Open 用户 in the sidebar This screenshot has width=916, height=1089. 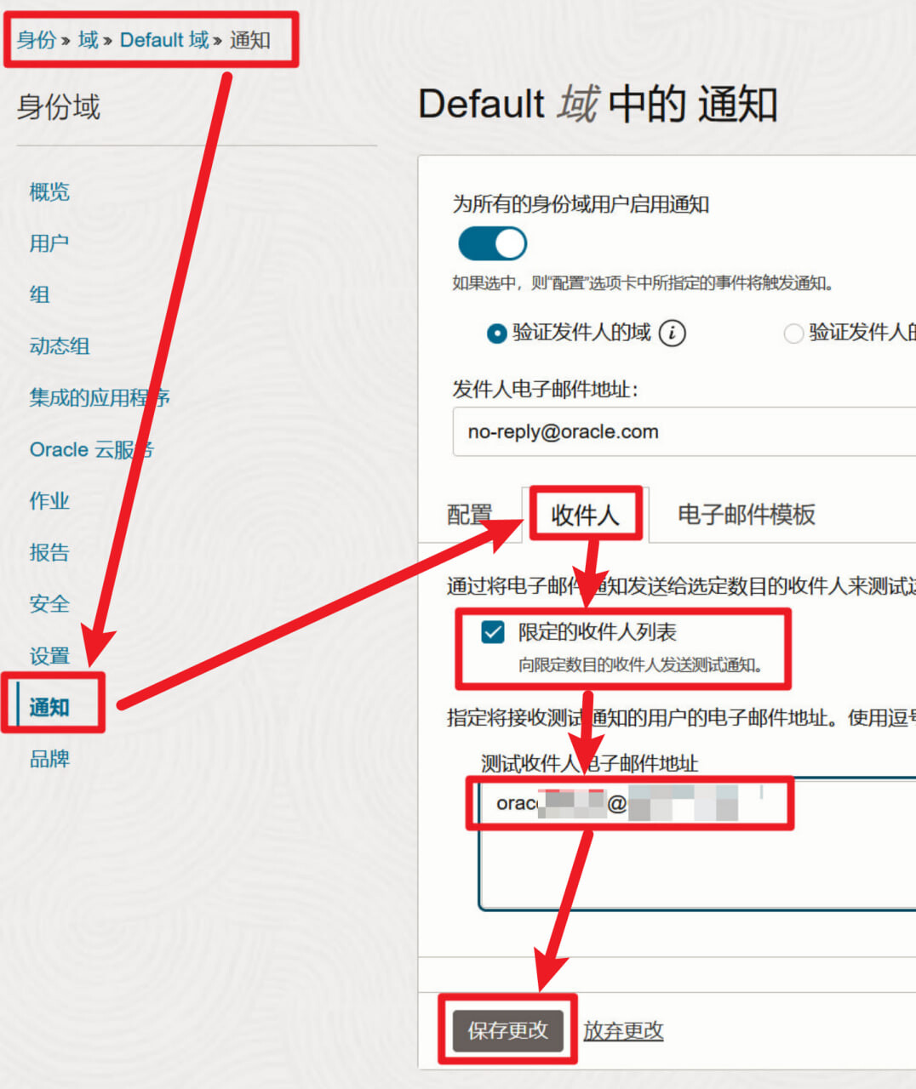pos(49,243)
